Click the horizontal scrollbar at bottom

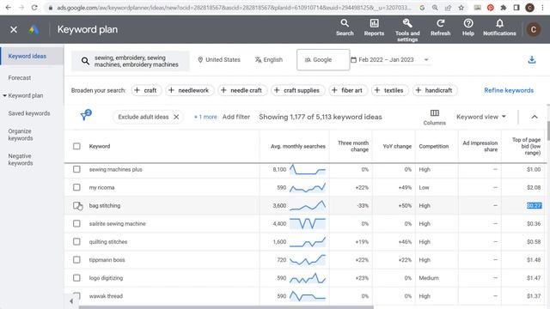click(226, 307)
